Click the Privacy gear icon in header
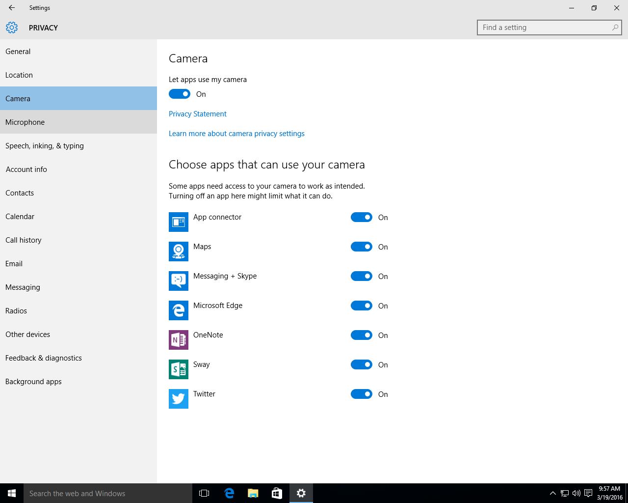This screenshot has width=628, height=503. coord(12,28)
